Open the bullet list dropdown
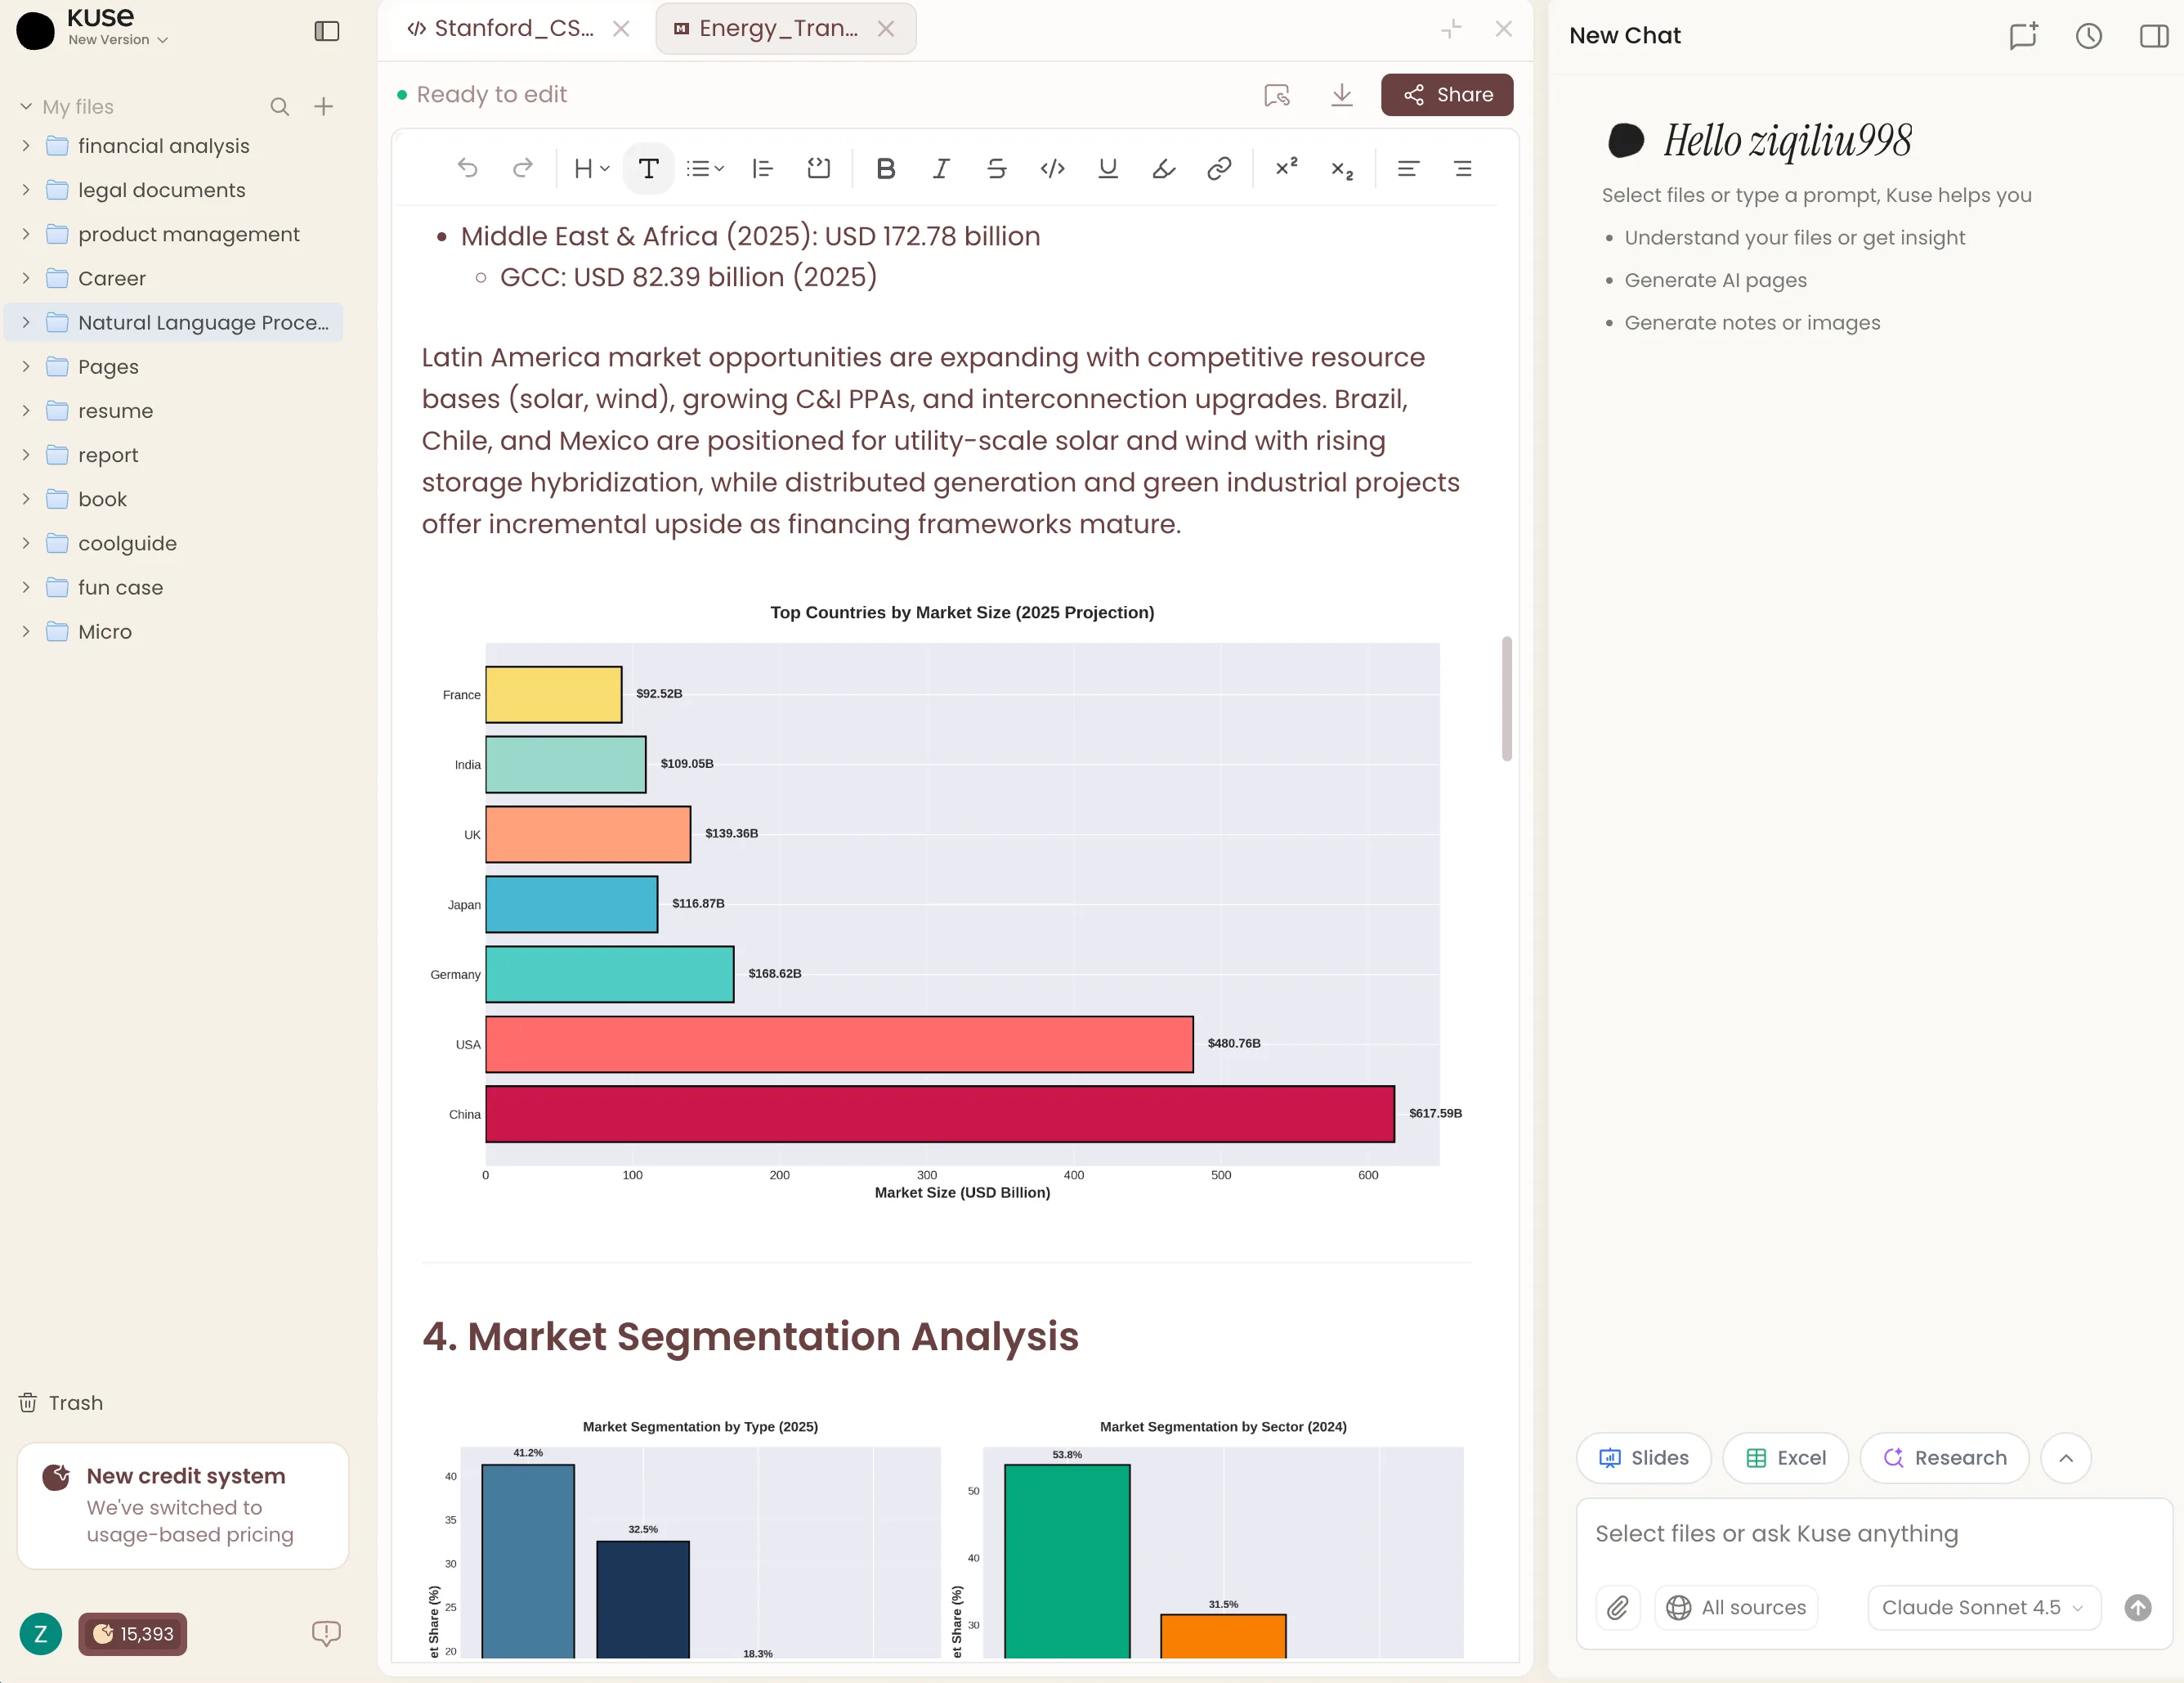The height and width of the screenshot is (1683, 2184). (705, 168)
